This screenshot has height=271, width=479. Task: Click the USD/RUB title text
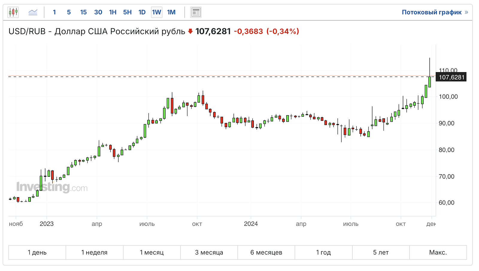[97, 31]
